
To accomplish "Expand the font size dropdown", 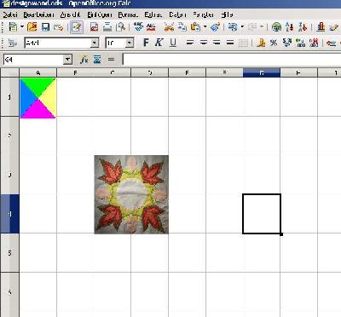I will pos(130,43).
